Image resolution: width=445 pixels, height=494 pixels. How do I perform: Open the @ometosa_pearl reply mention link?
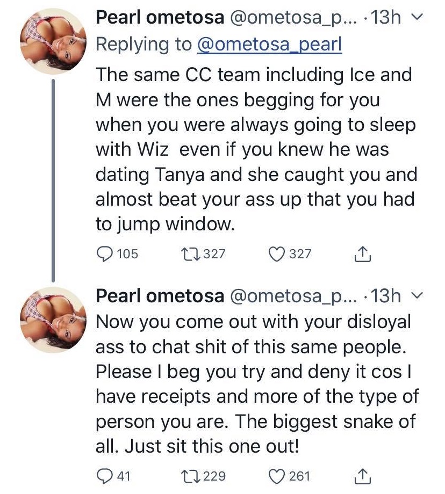click(270, 45)
